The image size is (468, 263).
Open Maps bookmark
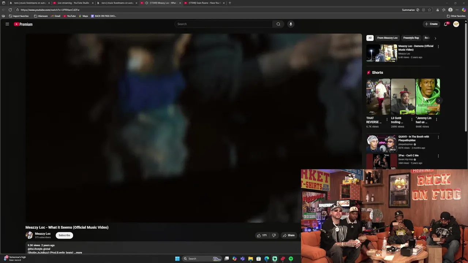pos(83,16)
